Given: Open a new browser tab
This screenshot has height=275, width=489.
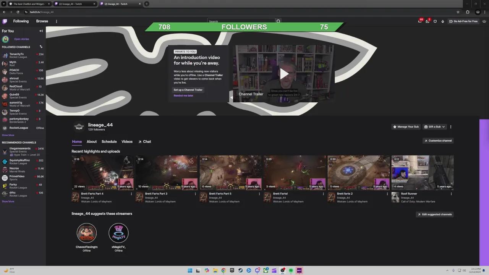Looking at the screenshot, I should (x=146, y=4).
